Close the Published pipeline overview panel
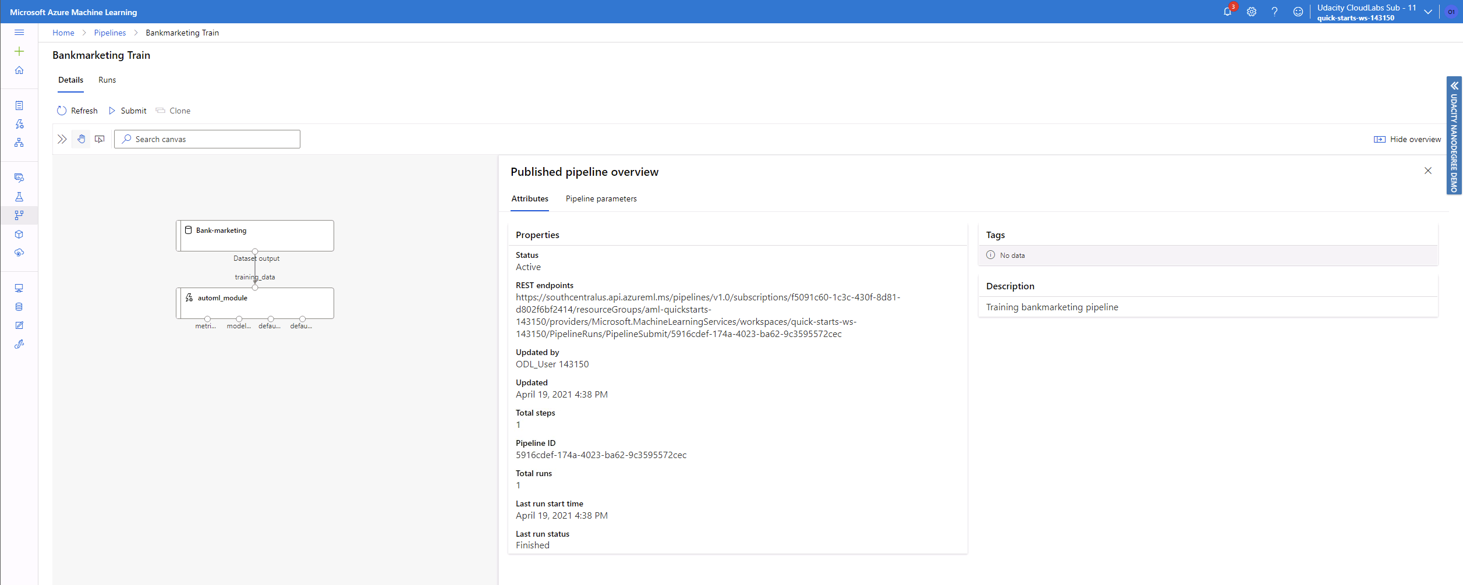Viewport: 1463px width, 585px height. (1427, 171)
